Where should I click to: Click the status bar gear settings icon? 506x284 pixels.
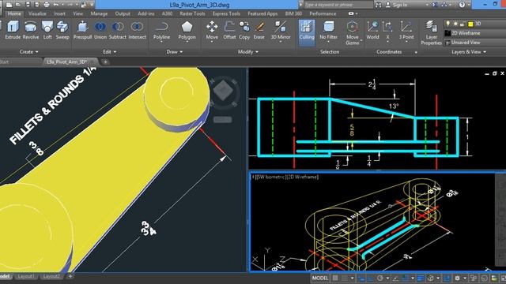click(x=457, y=278)
